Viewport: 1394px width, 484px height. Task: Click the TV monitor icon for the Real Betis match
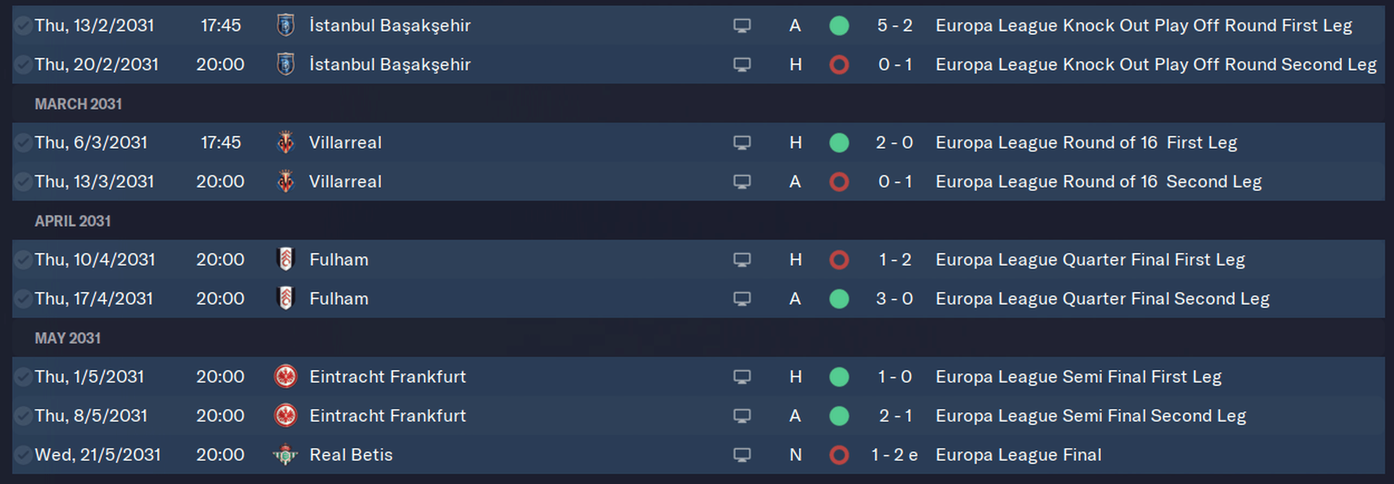point(742,455)
